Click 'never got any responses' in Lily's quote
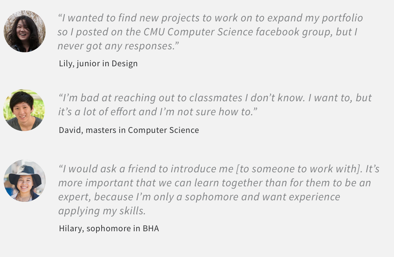This screenshot has width=394, height=257. tap(116, 46)
